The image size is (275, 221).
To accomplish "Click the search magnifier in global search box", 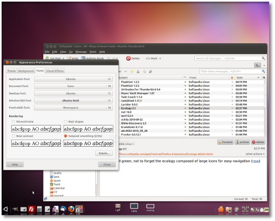I will 263,58.
